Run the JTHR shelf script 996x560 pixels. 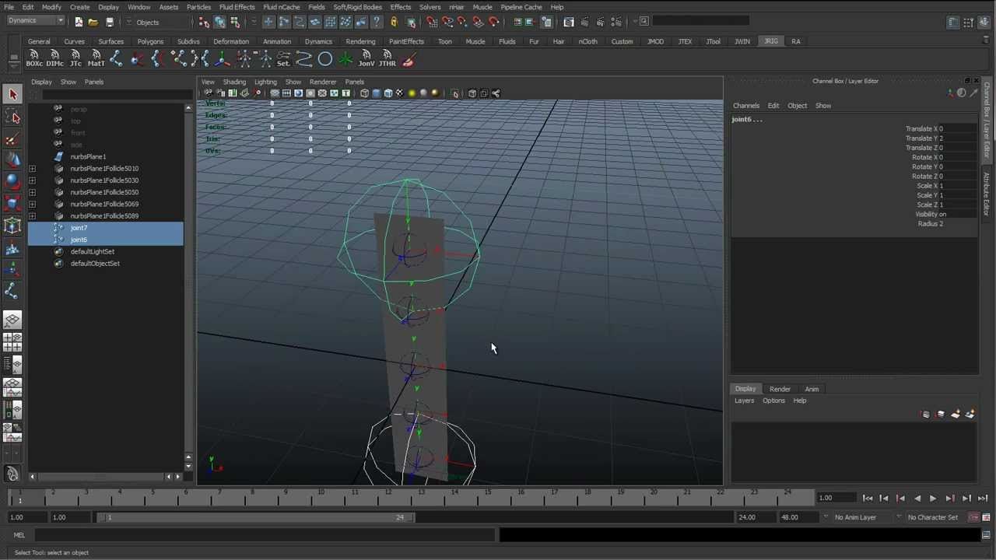(x=387, y=58)
